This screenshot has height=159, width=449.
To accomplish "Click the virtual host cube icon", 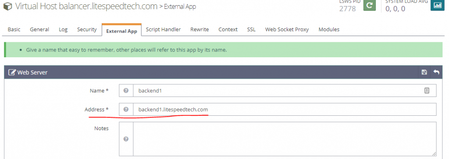I will click(8, 6).
